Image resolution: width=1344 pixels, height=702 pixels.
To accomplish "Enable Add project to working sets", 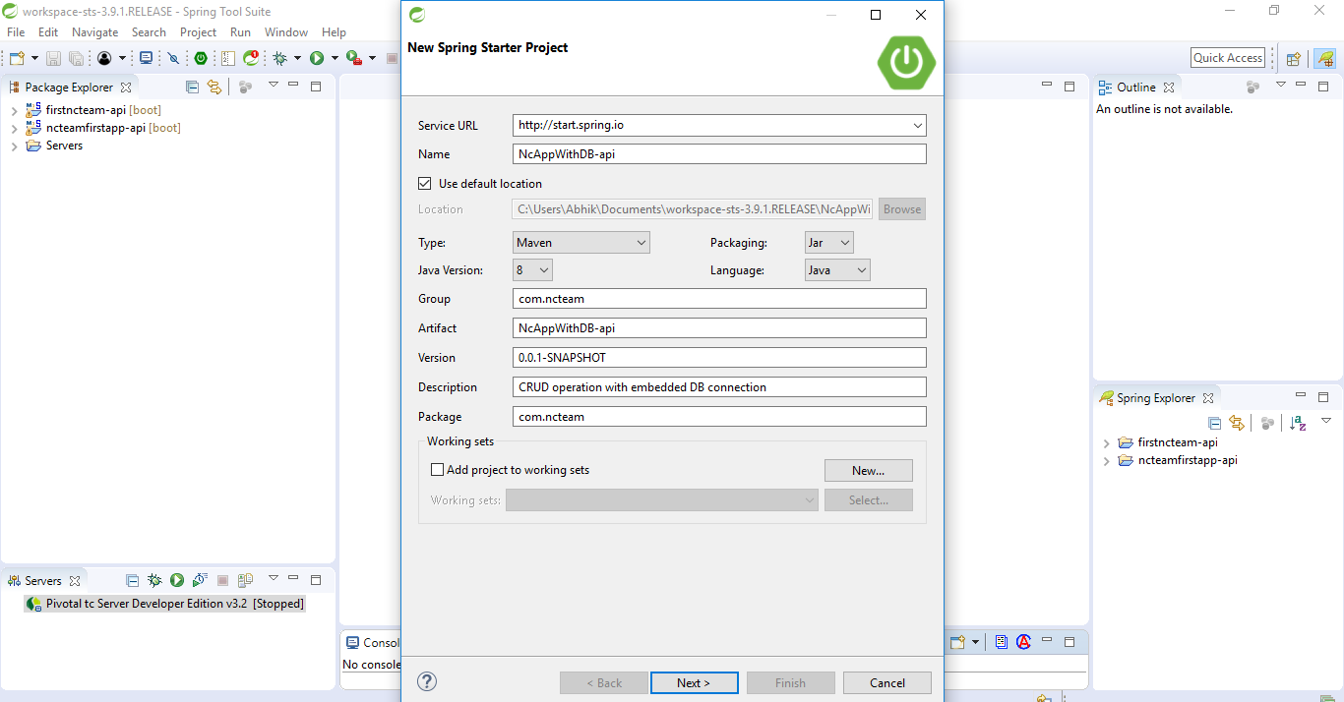I will 437,469.
